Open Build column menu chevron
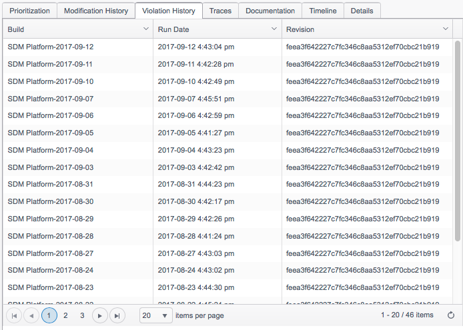This screenshot has width=463, height=330. pyautogui.click(x=145, y=29)
